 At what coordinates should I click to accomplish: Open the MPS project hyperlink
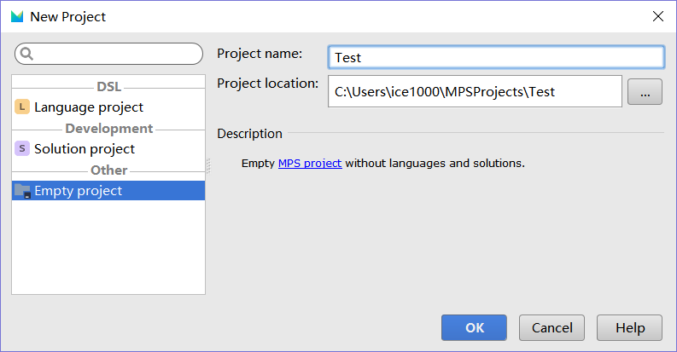(x=310, y=163)
